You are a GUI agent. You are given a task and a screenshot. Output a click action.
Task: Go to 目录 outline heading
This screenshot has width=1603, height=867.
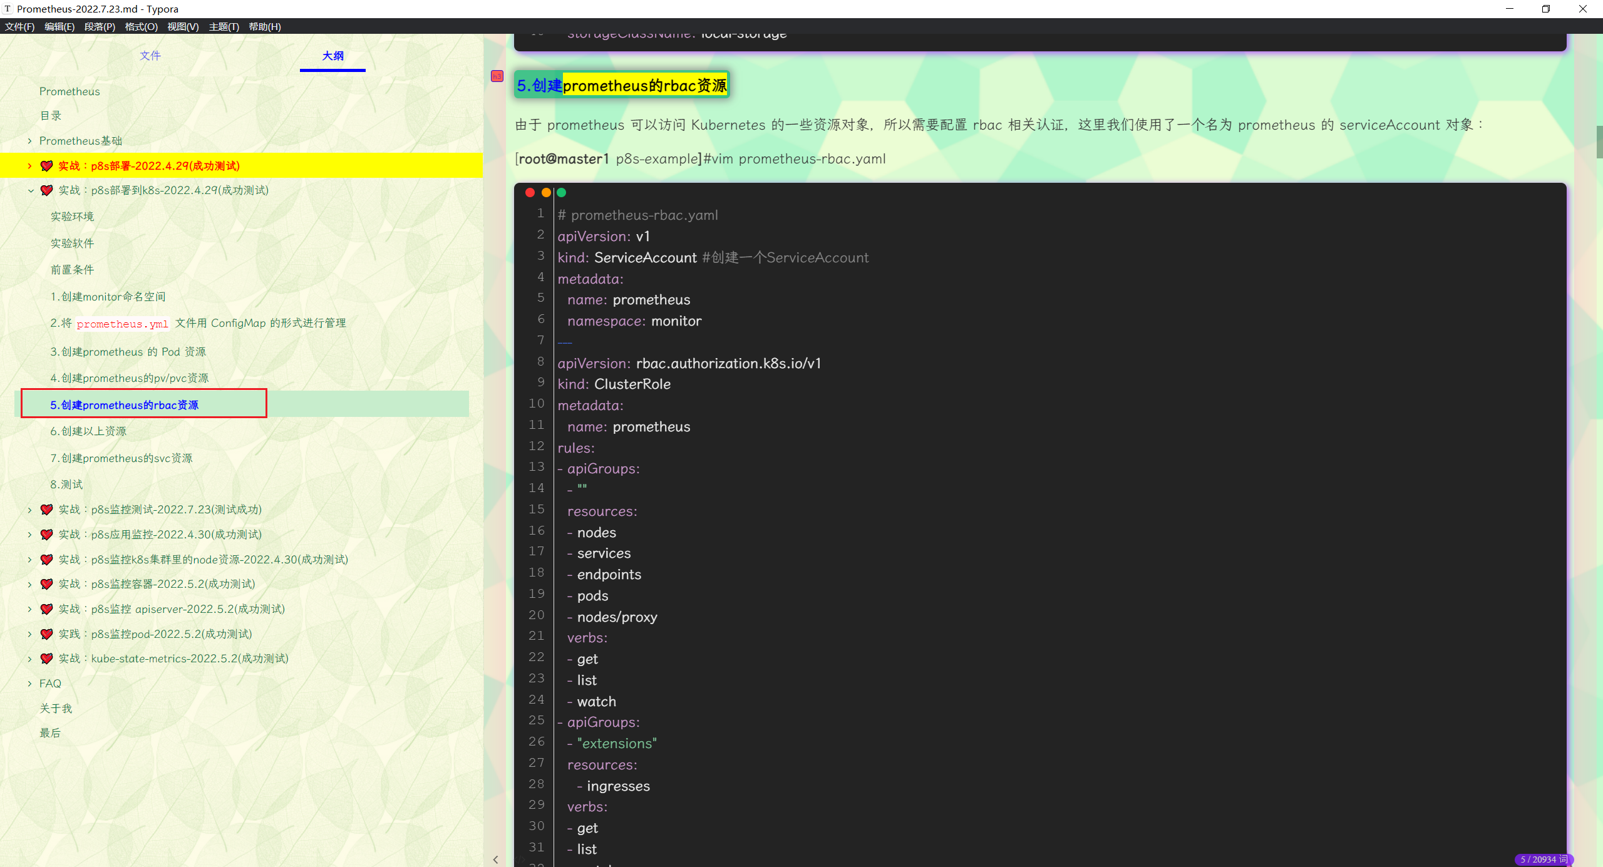coord(51,116)
